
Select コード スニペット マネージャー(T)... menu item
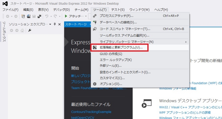click(140, 29)
